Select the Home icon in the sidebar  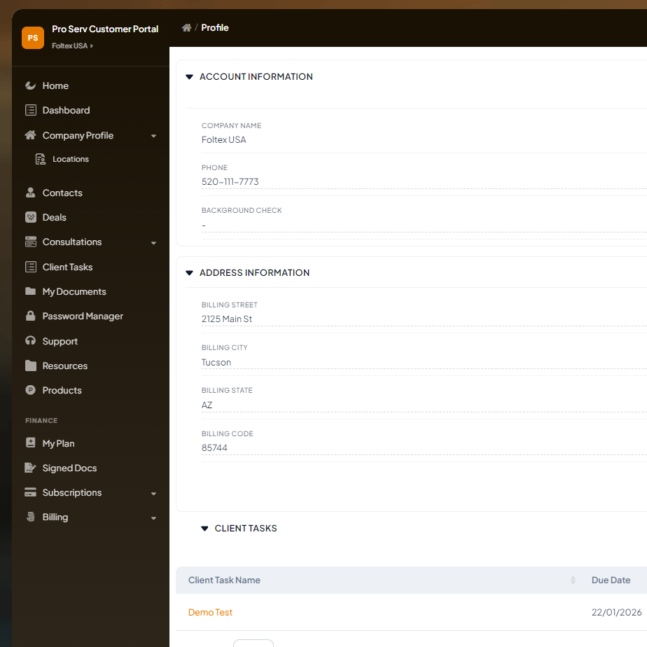coord(29,85)
